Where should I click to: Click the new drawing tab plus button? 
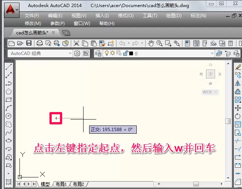66,33
